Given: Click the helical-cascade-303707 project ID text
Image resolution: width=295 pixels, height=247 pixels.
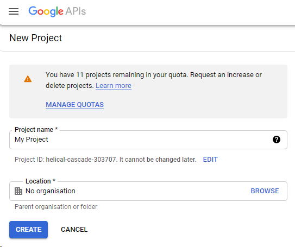Looking at the screenshot, I should [81, 160].
